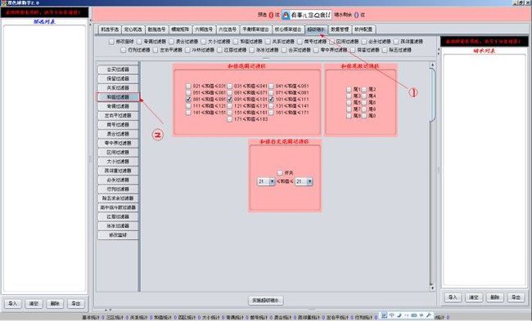Select 和值过滤器 in the left filter list
The image size is (532, 321).
click(118, 97)
